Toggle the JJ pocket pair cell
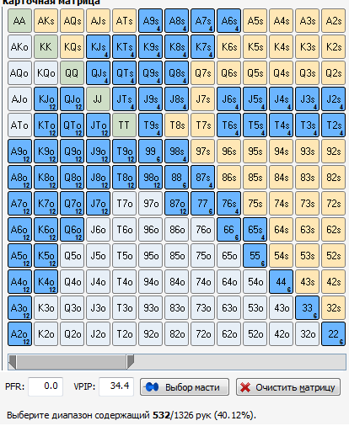The height and width of the screenshot is (426, 349). [x=98, y=99]
